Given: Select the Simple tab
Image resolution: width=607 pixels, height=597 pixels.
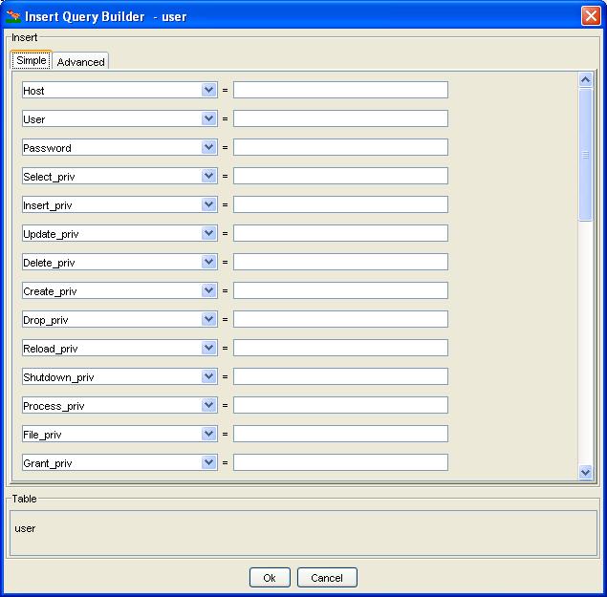Looking at the screenshot, I should 32,60.
